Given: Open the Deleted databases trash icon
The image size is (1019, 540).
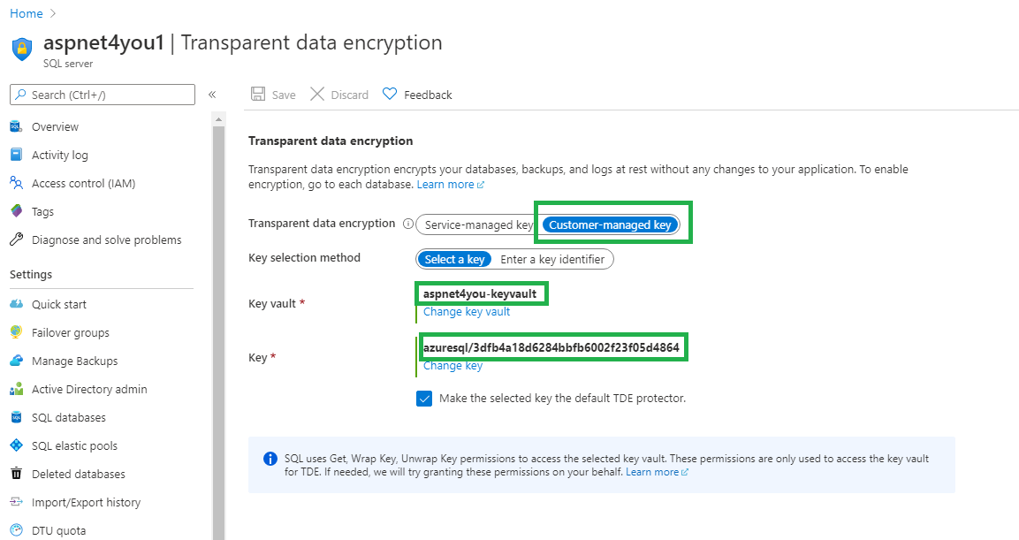Looking at the screenshot, I should (x=16, y=474).
